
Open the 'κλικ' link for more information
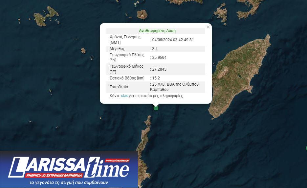(124, 96)
